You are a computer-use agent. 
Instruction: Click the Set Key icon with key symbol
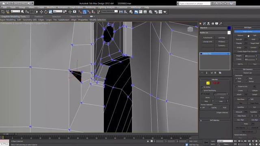tap(206, 142)
